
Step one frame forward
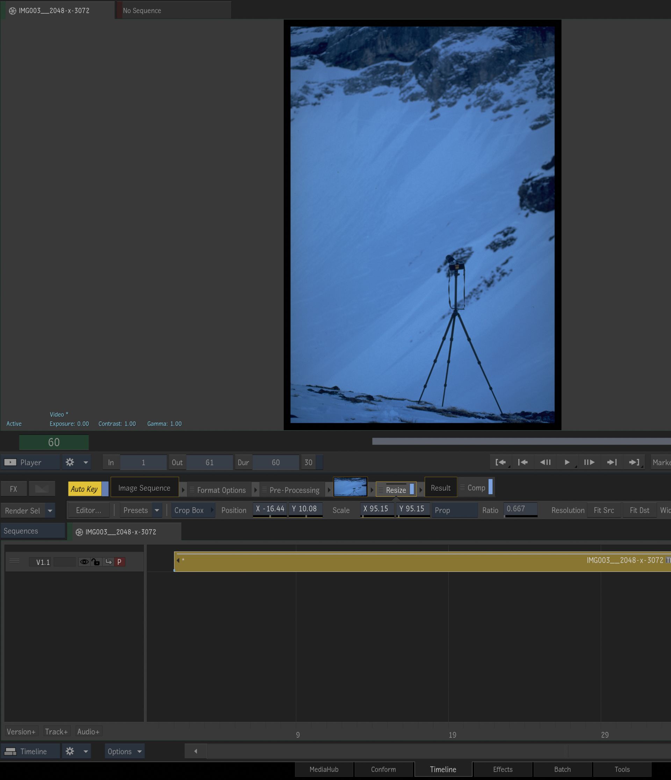click(x=589, y=462)
